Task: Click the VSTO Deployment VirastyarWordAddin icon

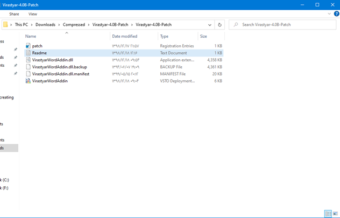Action: (x=28, y=81)
